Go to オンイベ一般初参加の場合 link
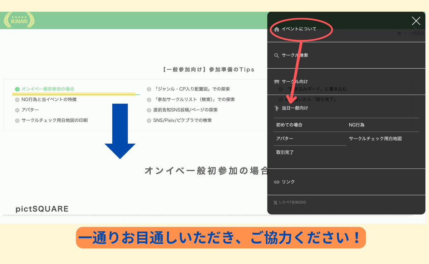Viewport: 429px width, 264px height. (48, 89)
